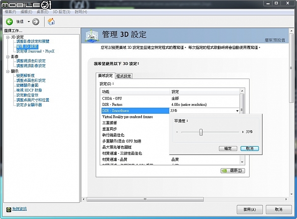Open the 說明(H) menu
297x219 pixels.
81,12
